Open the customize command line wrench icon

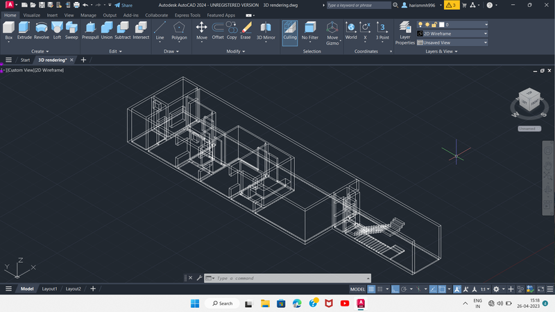pyautogui.click(x=199, y=278)
